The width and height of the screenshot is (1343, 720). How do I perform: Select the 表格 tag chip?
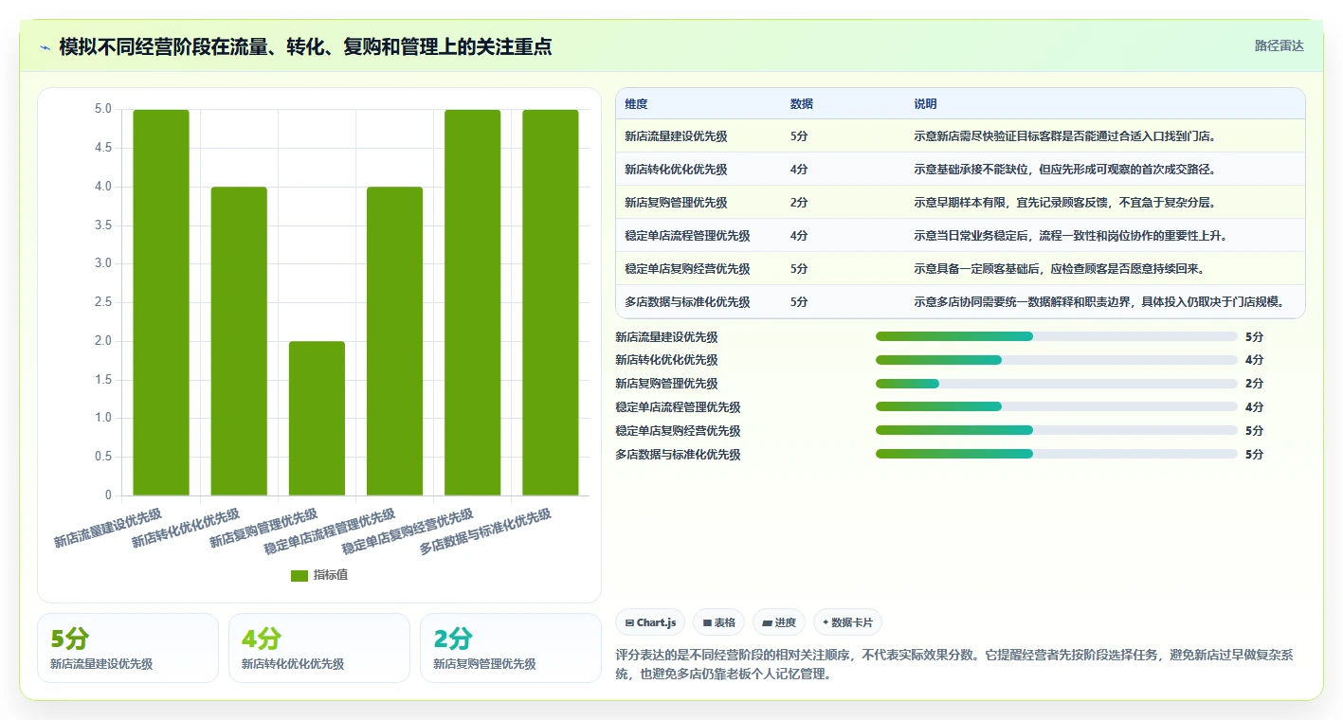[x=718, y=622]
